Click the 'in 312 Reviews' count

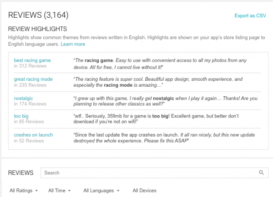click(30, 66)
